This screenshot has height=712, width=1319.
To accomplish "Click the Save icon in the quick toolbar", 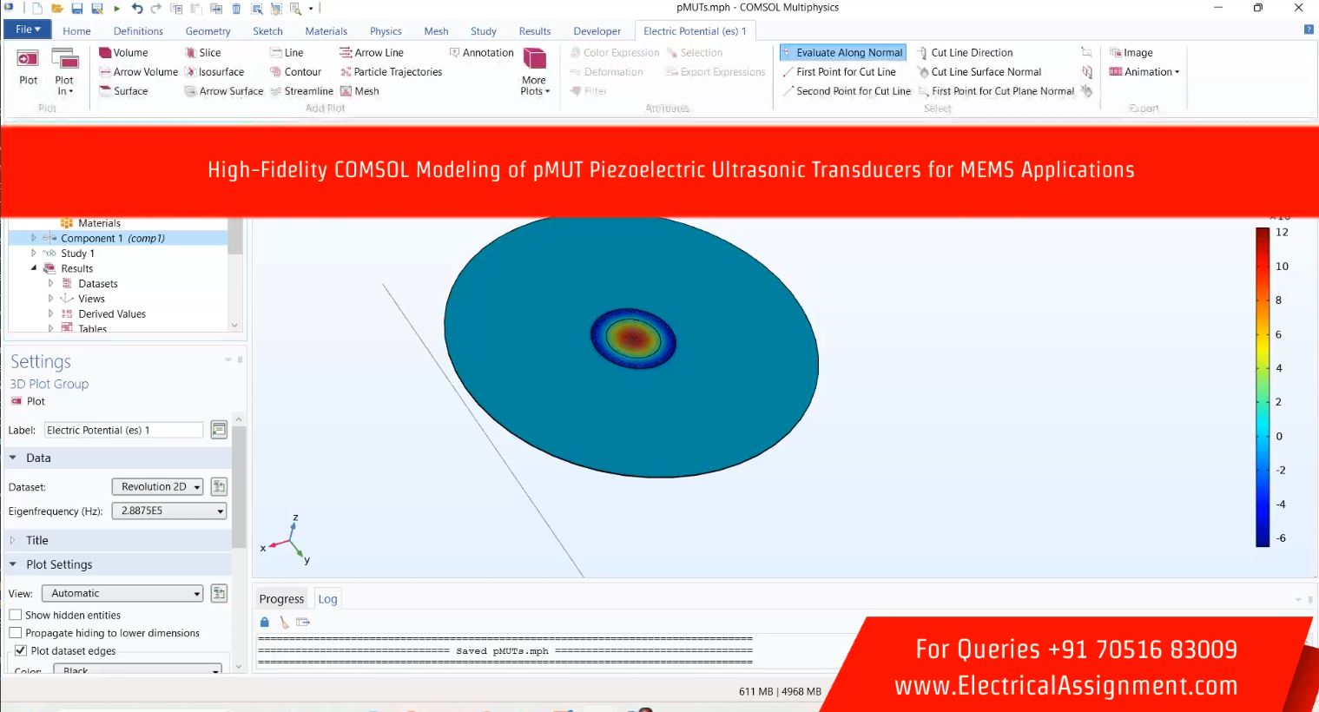I will (x=76, y=9).
